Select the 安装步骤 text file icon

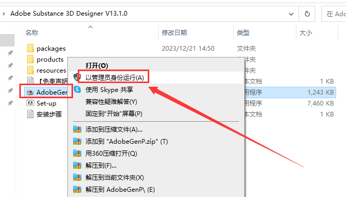pyautogui.click(x=30, y=114)
